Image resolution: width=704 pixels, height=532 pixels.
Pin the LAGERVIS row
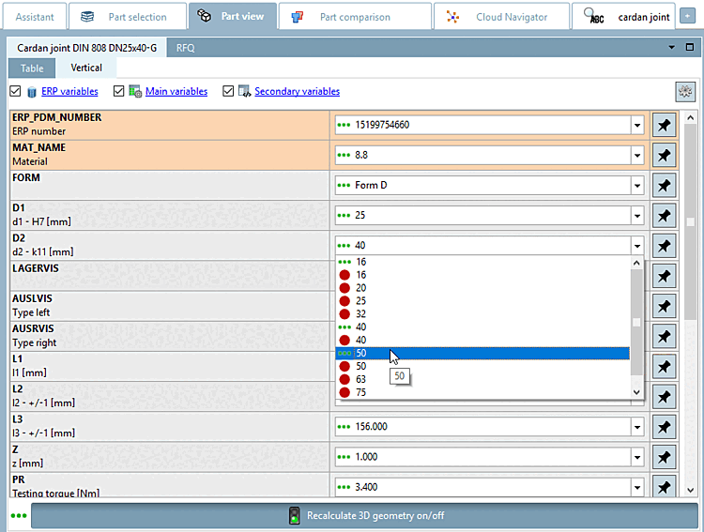pyautogui.click(x=664, y=276)
